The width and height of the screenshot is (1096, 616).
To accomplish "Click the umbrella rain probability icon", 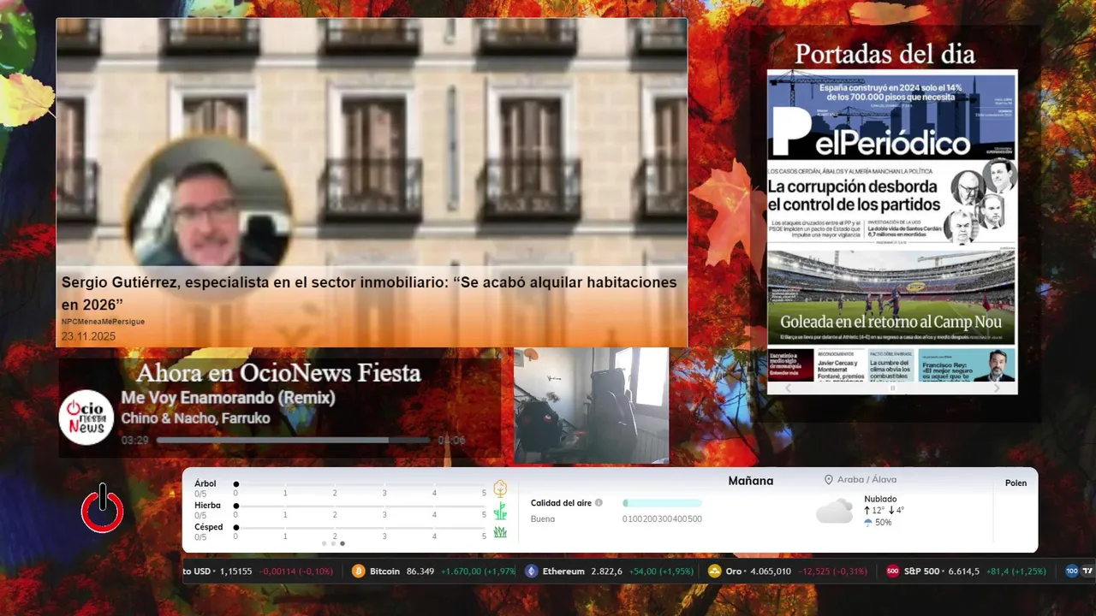I will tap(868, 523).
